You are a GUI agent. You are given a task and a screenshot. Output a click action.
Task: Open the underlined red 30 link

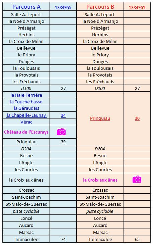(x=137, y=118)
